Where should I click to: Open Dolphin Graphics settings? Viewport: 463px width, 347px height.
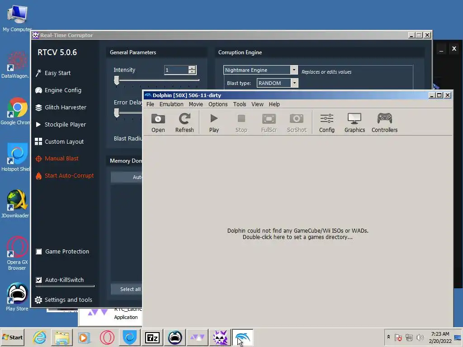pos(354,122)
